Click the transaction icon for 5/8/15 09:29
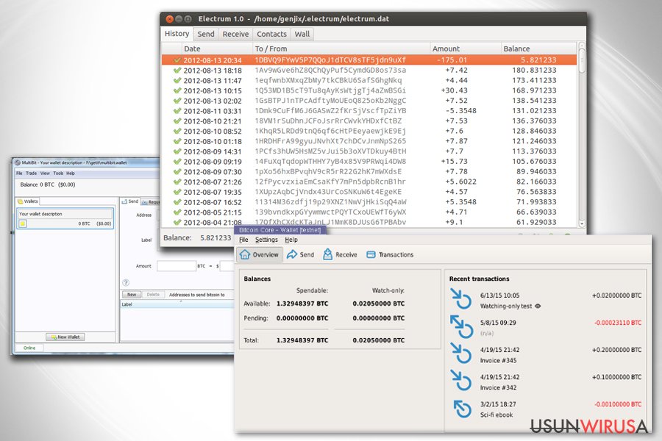The height and width of the screenshot is (441, 662). [460, 326]
